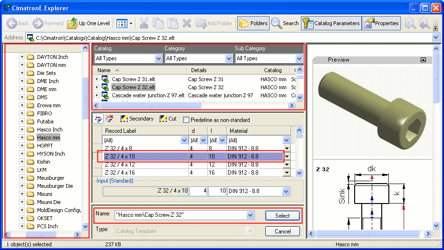Select the FIBRO folder
Image resolution: width=444 pixels, height=250 pixels.
click(45, 113)
